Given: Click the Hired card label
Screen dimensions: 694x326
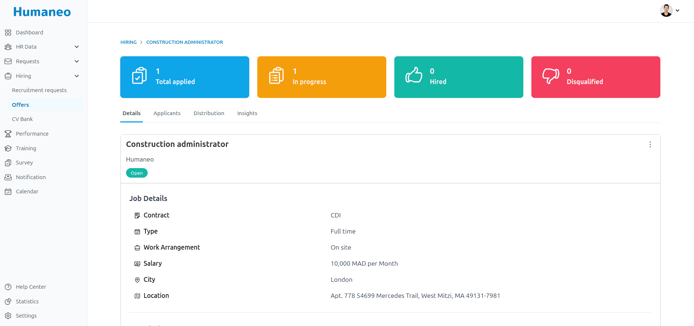Looking at the screenshot, I should pyautogui.click(x=438, y=82).
